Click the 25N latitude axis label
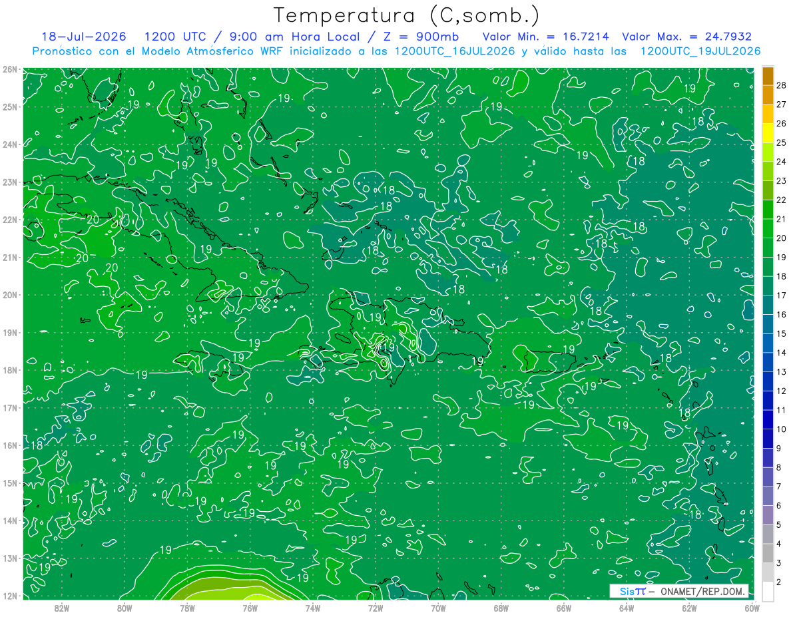 pyautogui.click(x=10, y=106)
